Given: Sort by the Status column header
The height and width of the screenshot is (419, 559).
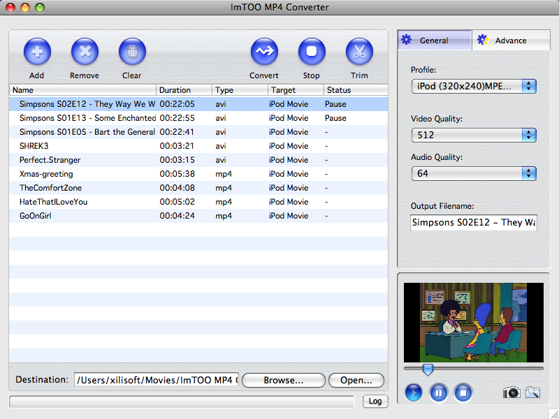Looking at the screenshot, I should pos(356,90).
